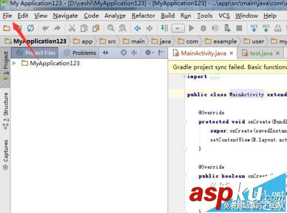Select the user breadcrumb folder
Image resolution: width=287 pixels, height=213 pixels.
(x=254, y=41)
